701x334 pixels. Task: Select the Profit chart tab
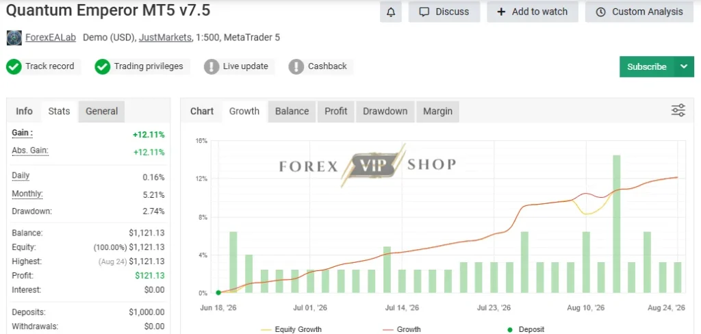[335, 112]
